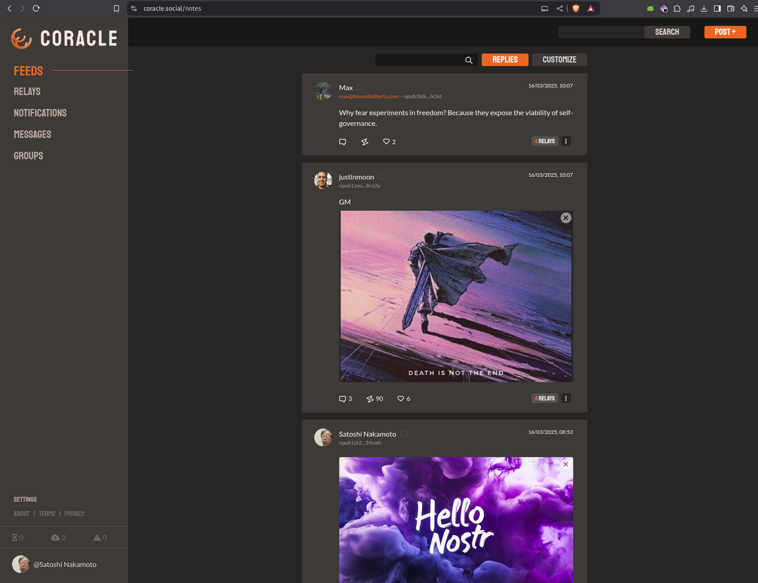Toggle the REPLIES filter
The width and height of the screenshot is (758, 583).
pos(505,60)
